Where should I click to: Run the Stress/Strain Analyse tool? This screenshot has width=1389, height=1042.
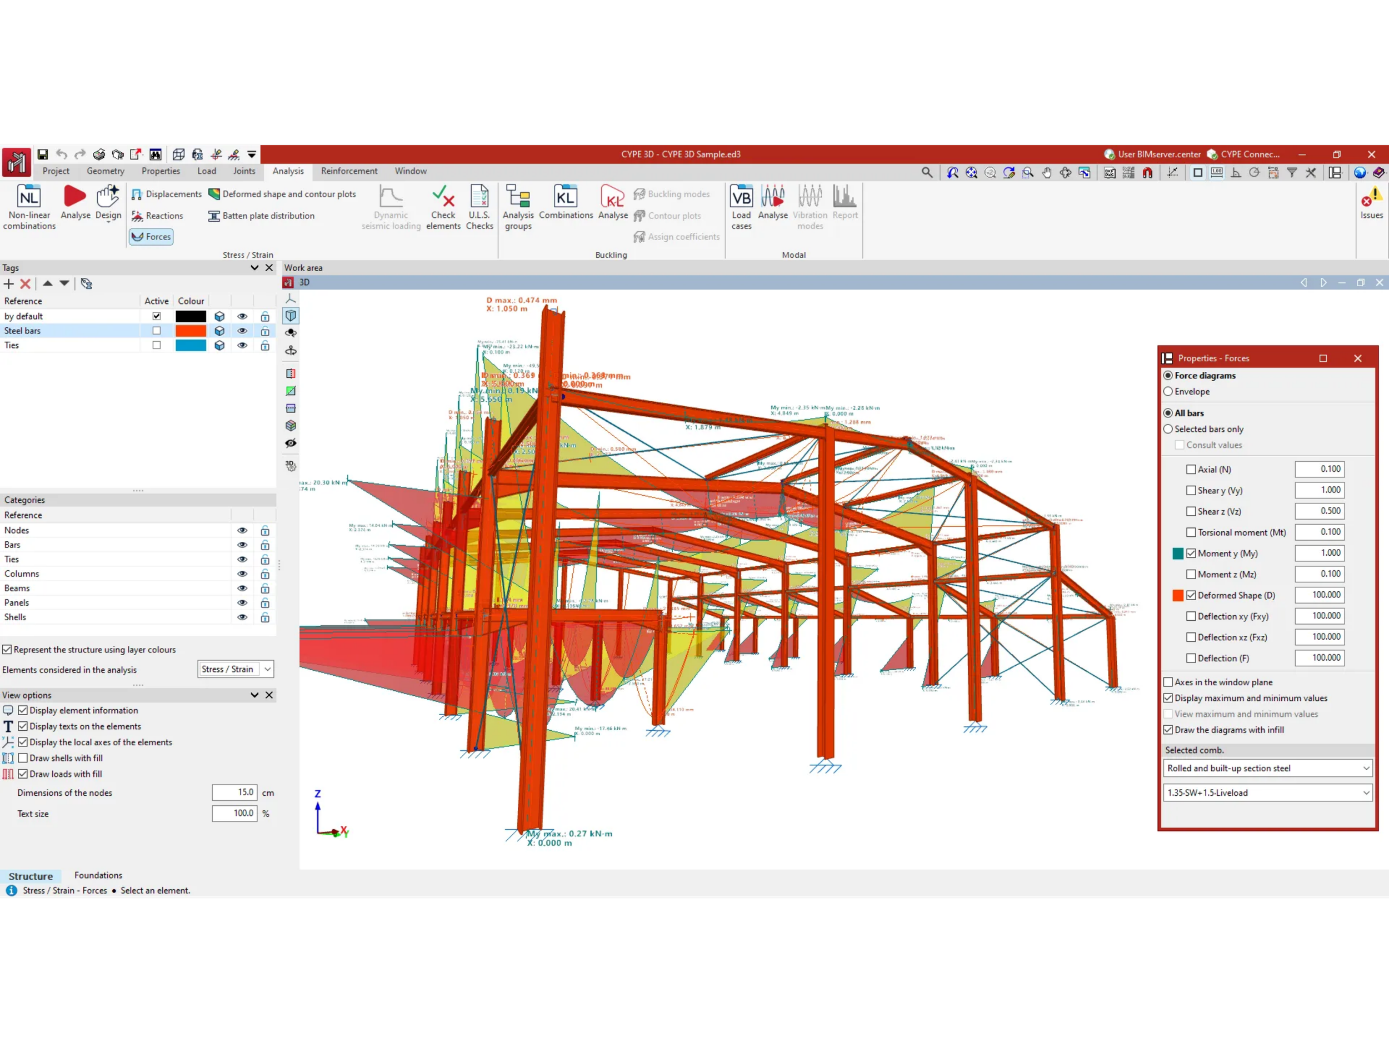coord(76,197)
